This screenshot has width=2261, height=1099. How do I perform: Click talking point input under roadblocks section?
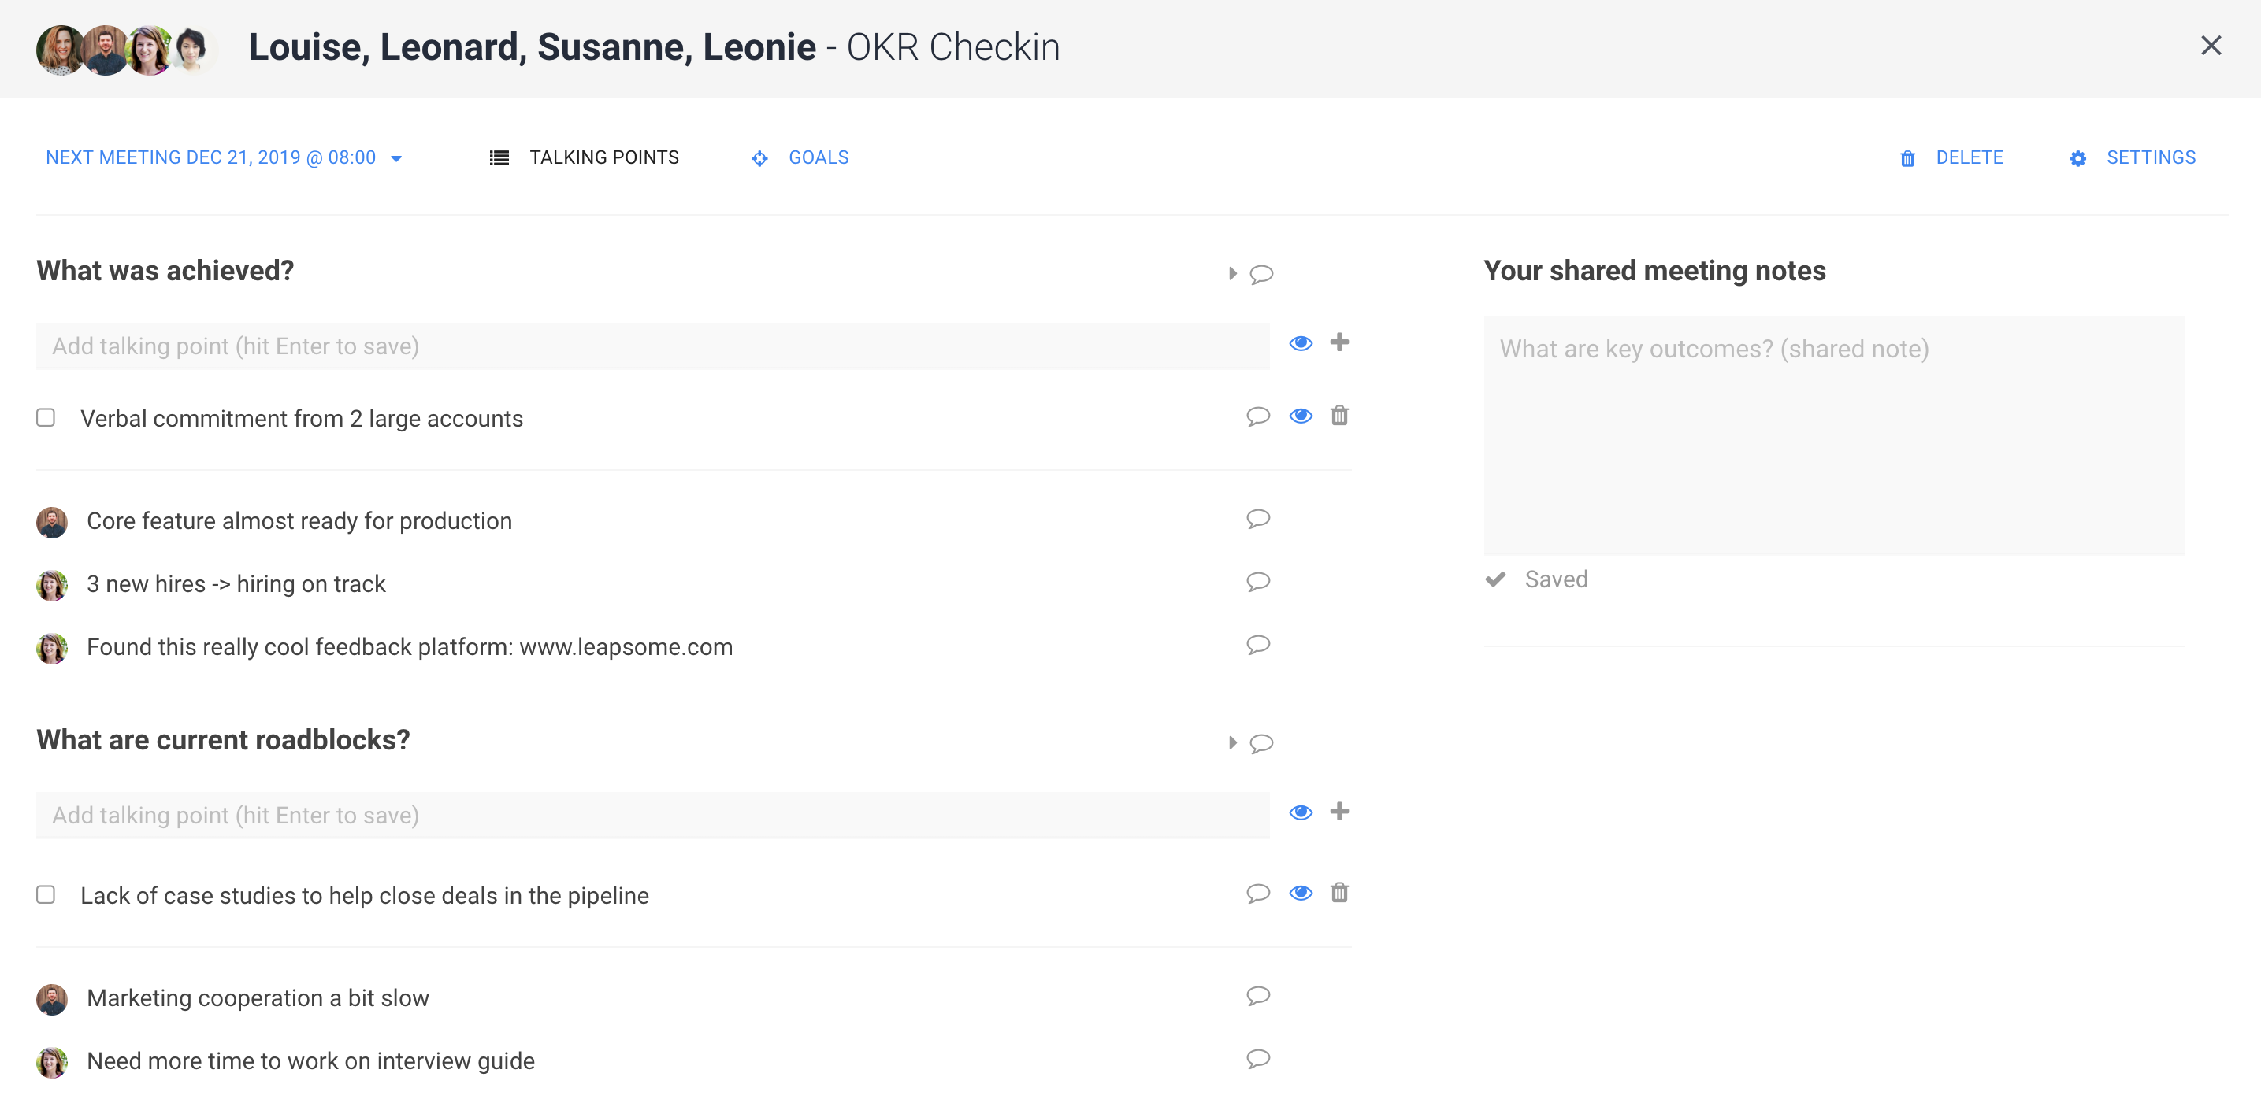(652, 816)
